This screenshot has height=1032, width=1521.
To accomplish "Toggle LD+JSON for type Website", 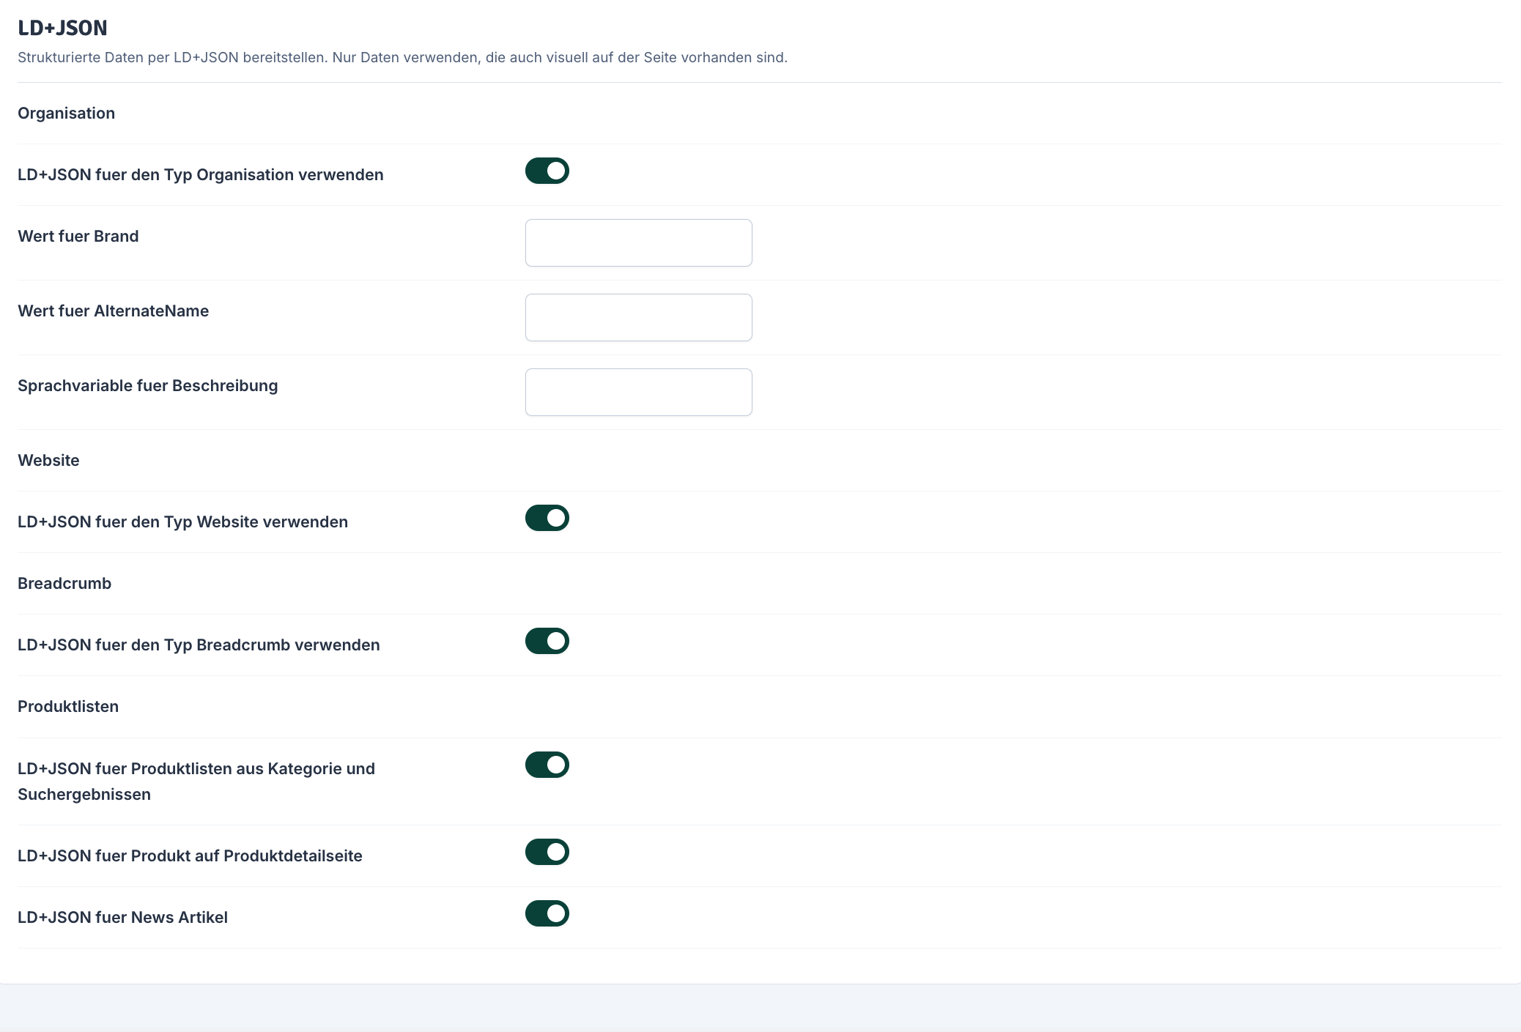I will pyautogui.click(x=547, y=518).
